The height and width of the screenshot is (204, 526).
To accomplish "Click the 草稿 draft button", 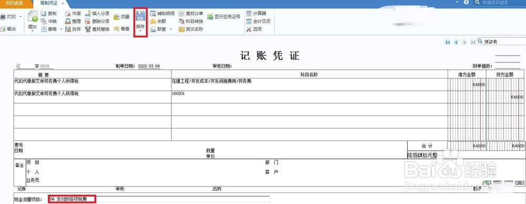I will coord(48,29).
